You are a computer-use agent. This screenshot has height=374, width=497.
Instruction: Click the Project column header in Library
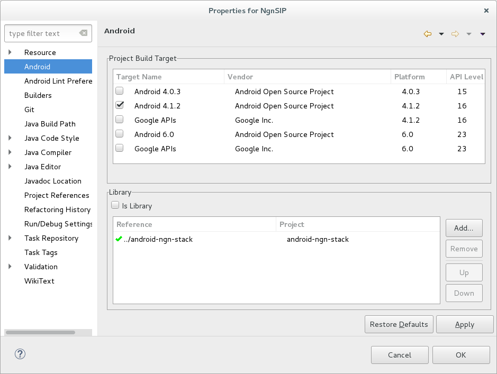point(358,224)
